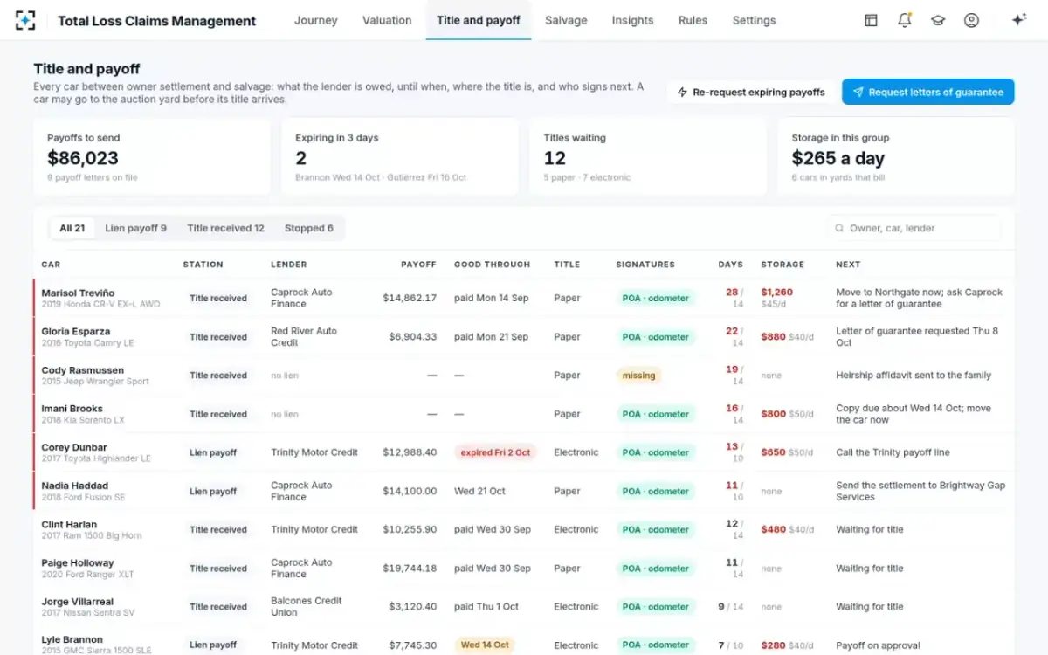Select Cody Rasmussen's name

[x=82, y=370]
